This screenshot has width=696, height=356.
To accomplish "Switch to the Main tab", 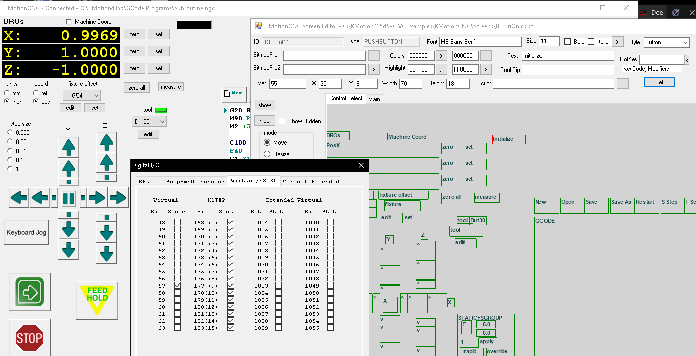I will tap(374, 99).
